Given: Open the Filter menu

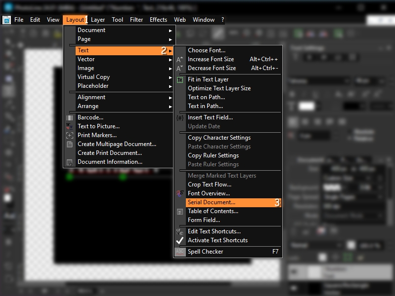Looking at the screenshot, I should point(136,20).
